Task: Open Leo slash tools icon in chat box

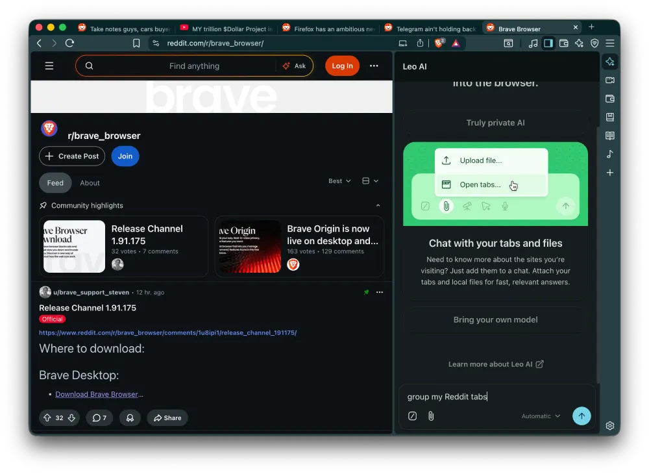Action: point(412,416)
